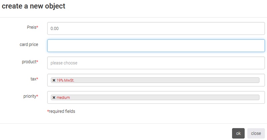Click the tax field label

coord(33,79)
